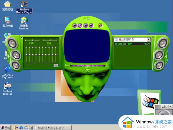Select the Internet Explorer desktop icon

8,72
